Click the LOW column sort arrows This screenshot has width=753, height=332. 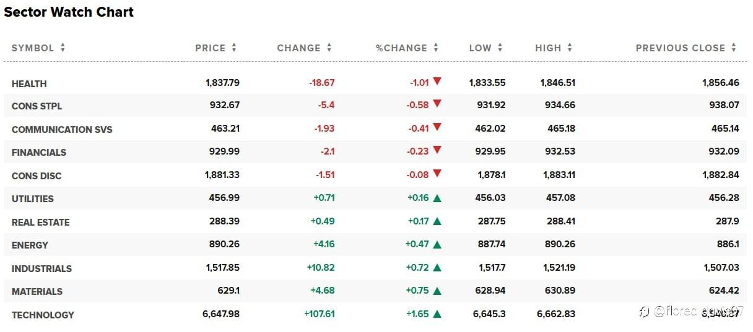500,48
